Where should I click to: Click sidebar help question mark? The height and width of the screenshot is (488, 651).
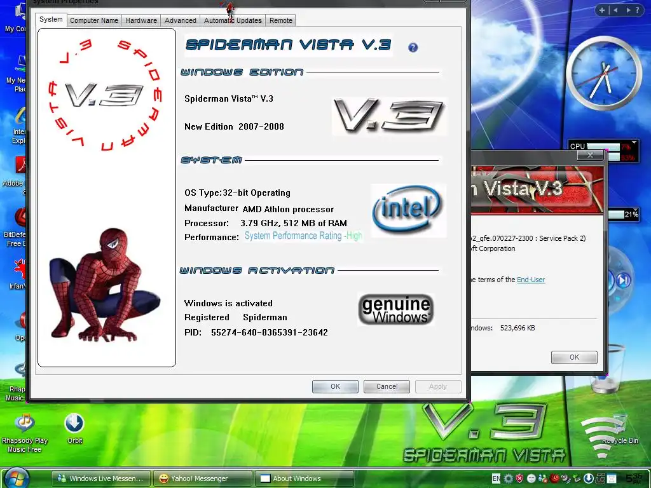(638, 10)
